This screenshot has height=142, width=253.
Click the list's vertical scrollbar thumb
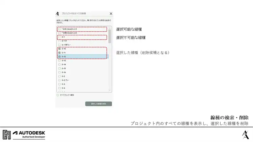point(110,36)
